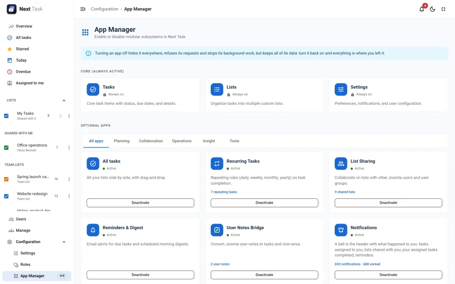Screen dimensions: 455x284
Task: Click the Overdue clock icon in sidebar
Action: (10, 72)
